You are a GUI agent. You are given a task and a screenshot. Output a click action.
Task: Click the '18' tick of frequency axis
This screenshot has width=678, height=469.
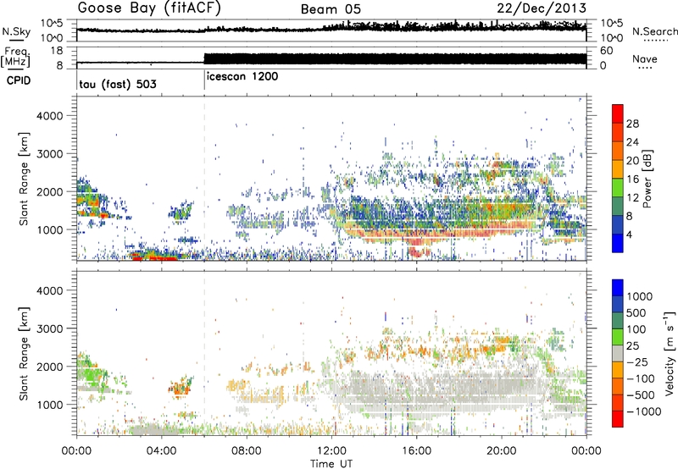click(x=57, y=51)
